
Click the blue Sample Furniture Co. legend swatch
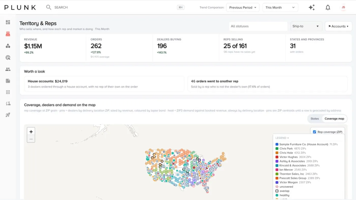click(277, 144)
